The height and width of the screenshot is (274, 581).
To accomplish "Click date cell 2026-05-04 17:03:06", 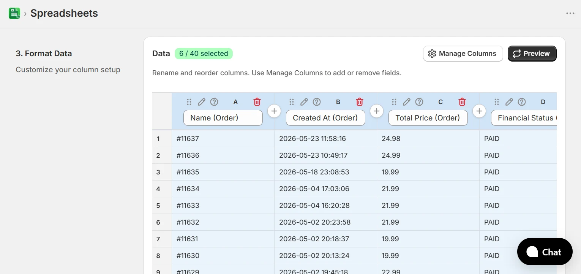I will coord(325,189).
